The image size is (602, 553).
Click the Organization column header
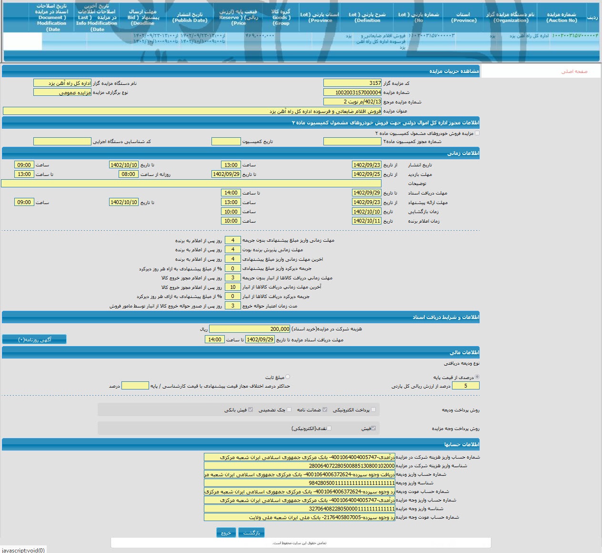tap(510, 17)
